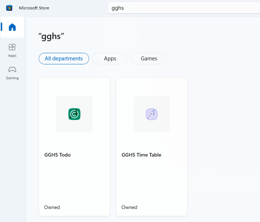Click the "gghs" results heading
The image size is (260, 222).
[51, 37]
